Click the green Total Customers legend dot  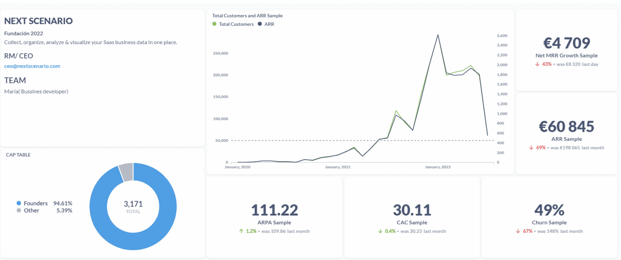click(214, 24)
